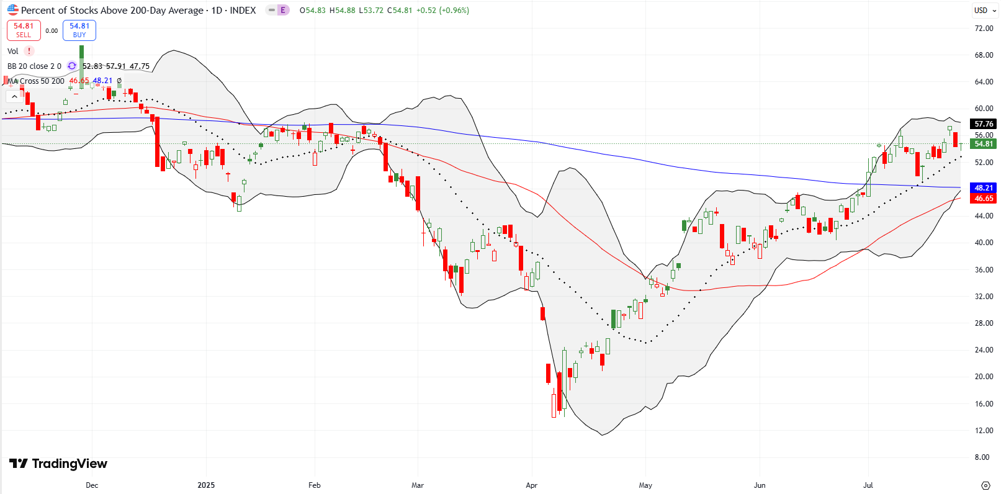Click the Vol indicator warning icon
This screenshot has height=494, width=1001.
click(x=29, y=52)
